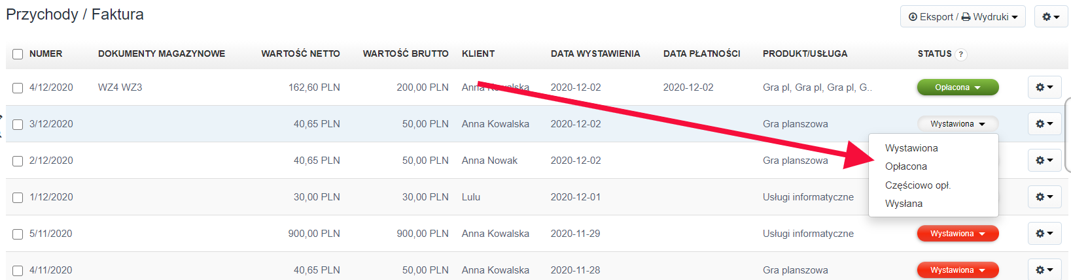
Task: Open the green Opłacona status dropdown
Action: coord(958,87)
